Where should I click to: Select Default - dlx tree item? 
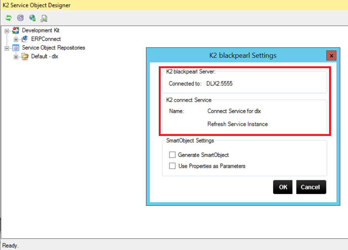[44, 56]
